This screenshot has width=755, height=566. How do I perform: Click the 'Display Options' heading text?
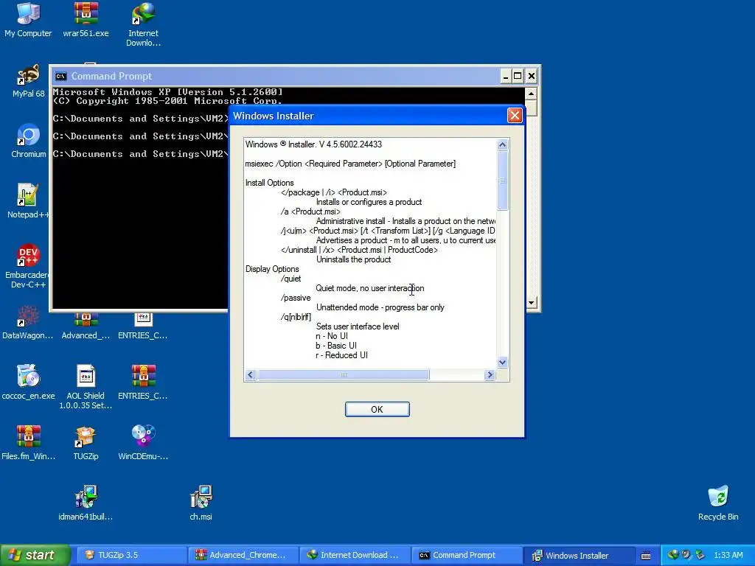(x=272, y=269)
